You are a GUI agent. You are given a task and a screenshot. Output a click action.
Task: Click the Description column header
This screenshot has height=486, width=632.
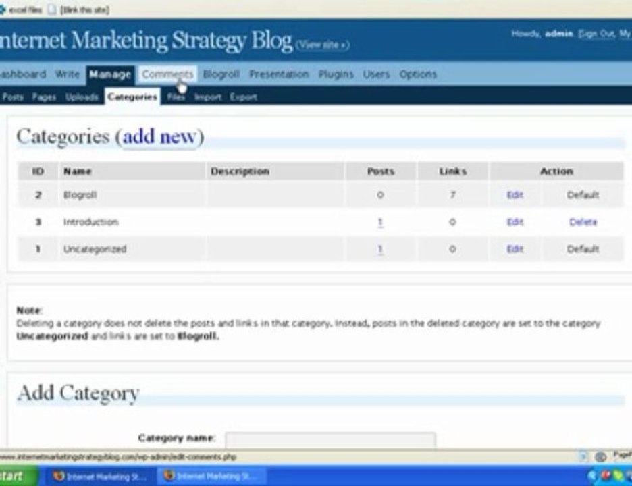(240, 171)
